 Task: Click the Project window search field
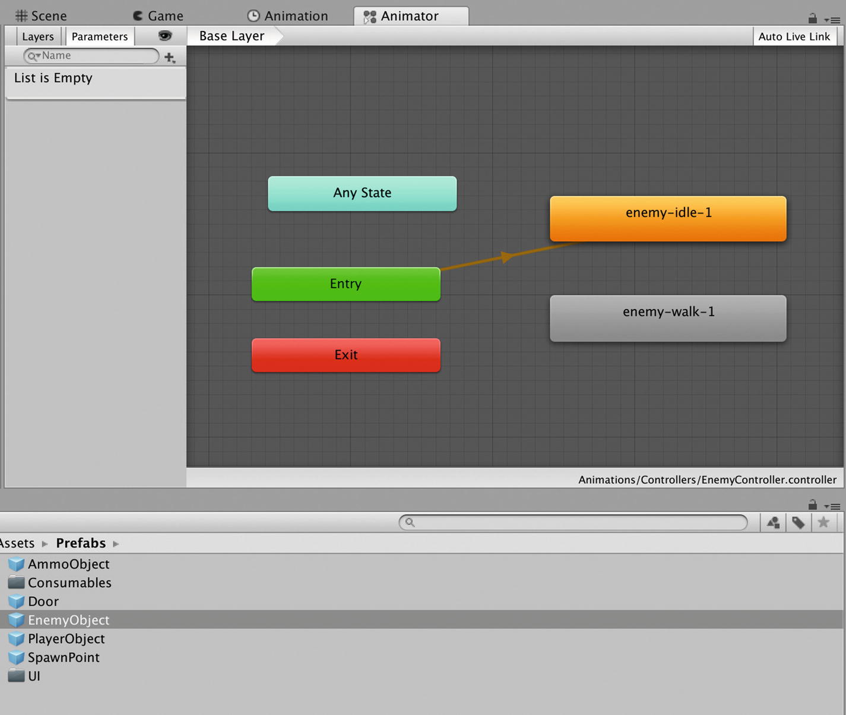coord(573,522)
